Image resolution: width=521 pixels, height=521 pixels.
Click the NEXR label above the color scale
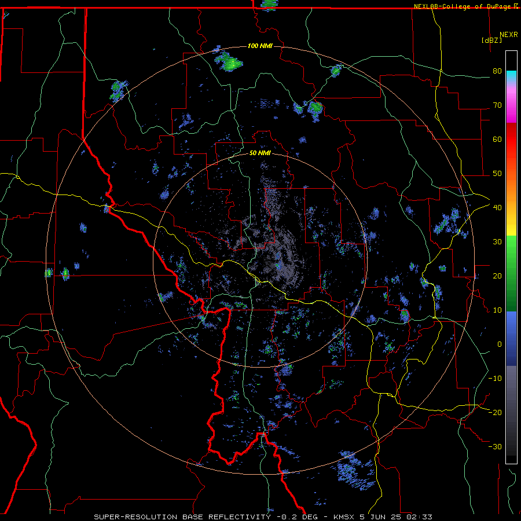coord(509,35)
